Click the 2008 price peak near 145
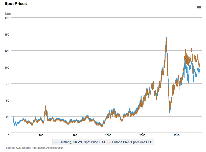 [x=166, y=37]
